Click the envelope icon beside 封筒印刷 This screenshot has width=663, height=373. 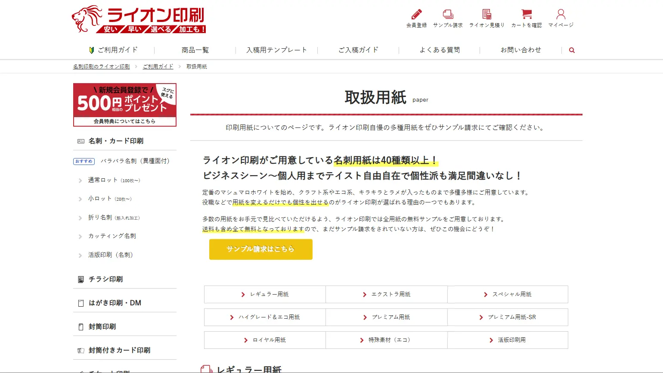pyautogui.click(x=81, y=327)
